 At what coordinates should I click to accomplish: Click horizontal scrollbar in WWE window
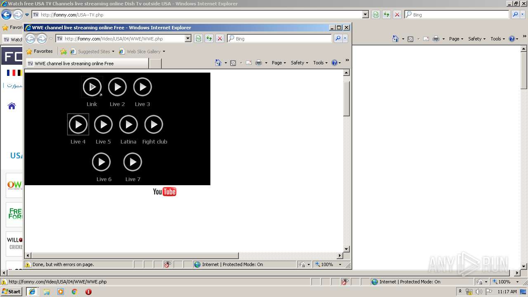(x=135, y=256)
